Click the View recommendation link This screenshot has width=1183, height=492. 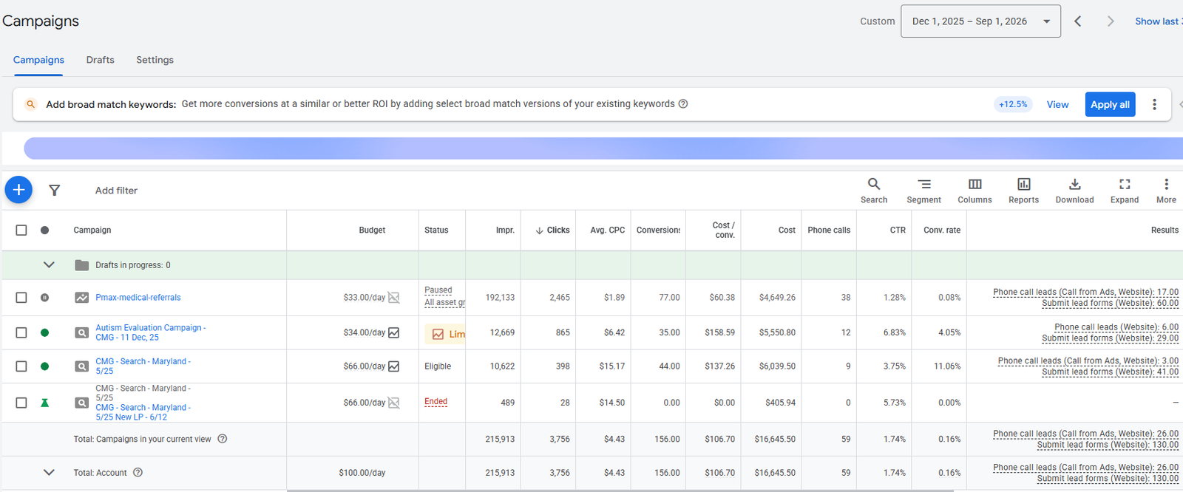1057,104
